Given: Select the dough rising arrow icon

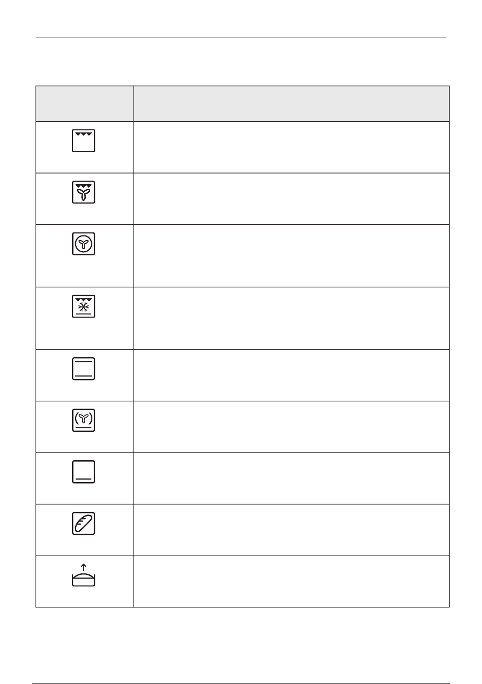Looking at the screenshot, I should (84, 575).
